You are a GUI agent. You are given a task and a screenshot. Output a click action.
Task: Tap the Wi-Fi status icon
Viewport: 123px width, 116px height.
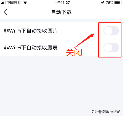[25, 3]
